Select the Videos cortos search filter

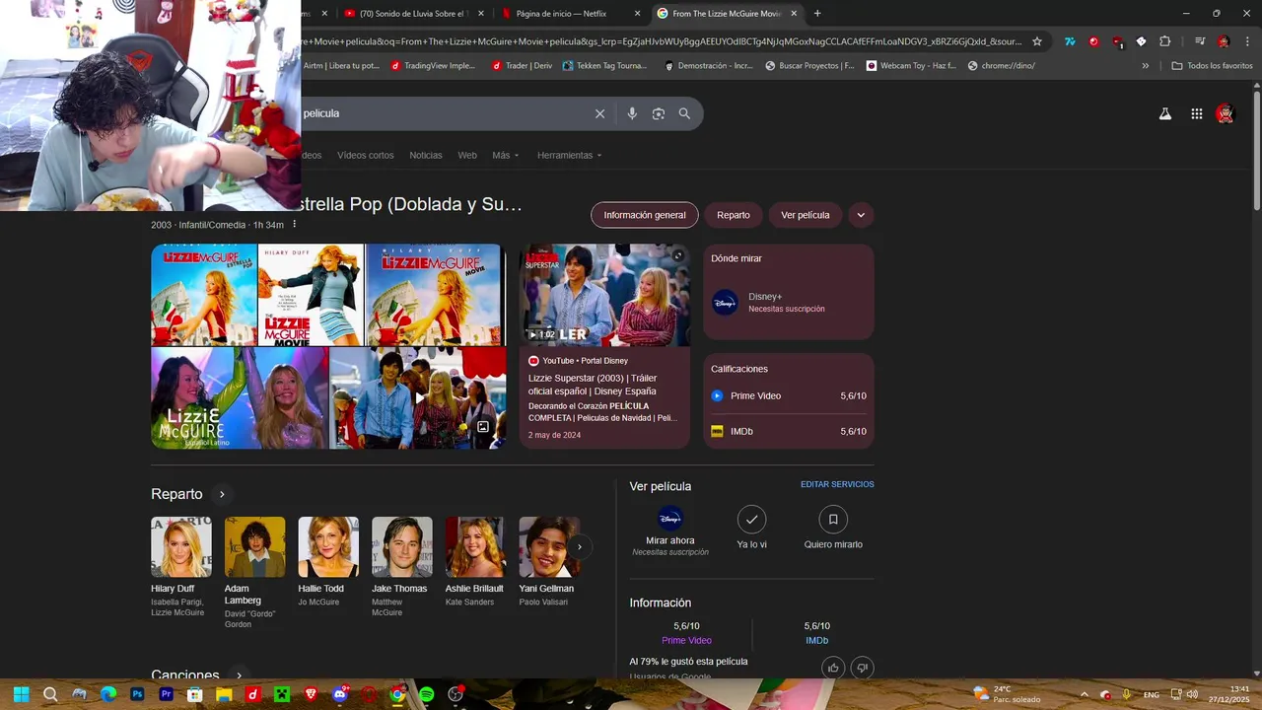click(365, 155)
